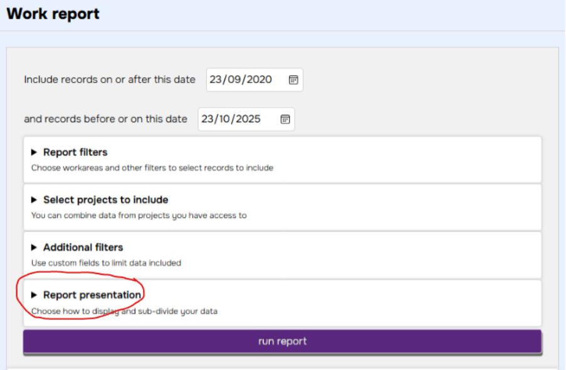Expand the Report presentation section heading
Screen dimensions: 566x370
click(x=92, y=295)
